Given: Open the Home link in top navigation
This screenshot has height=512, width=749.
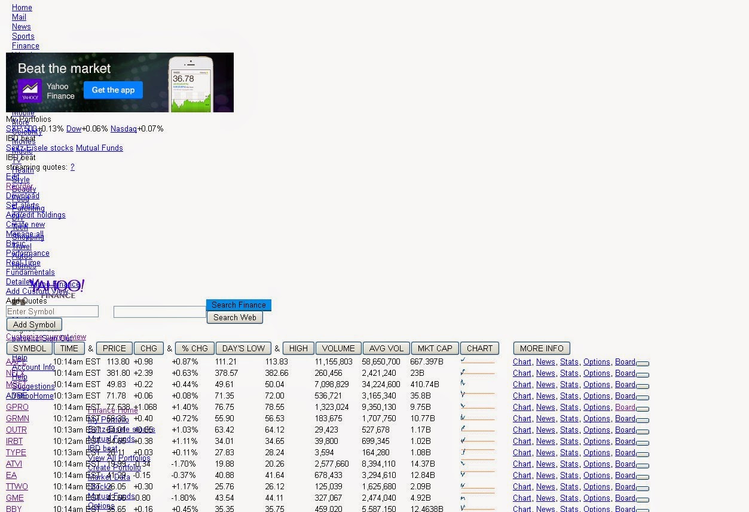Looking at the screenshot, I should click(x=22, y=8).
